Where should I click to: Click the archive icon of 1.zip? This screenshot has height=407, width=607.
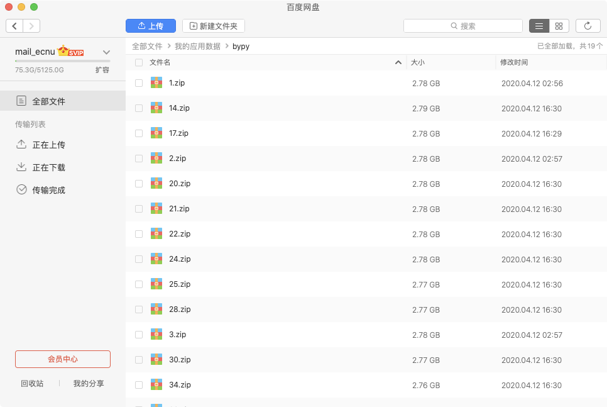tap(156, 82)
